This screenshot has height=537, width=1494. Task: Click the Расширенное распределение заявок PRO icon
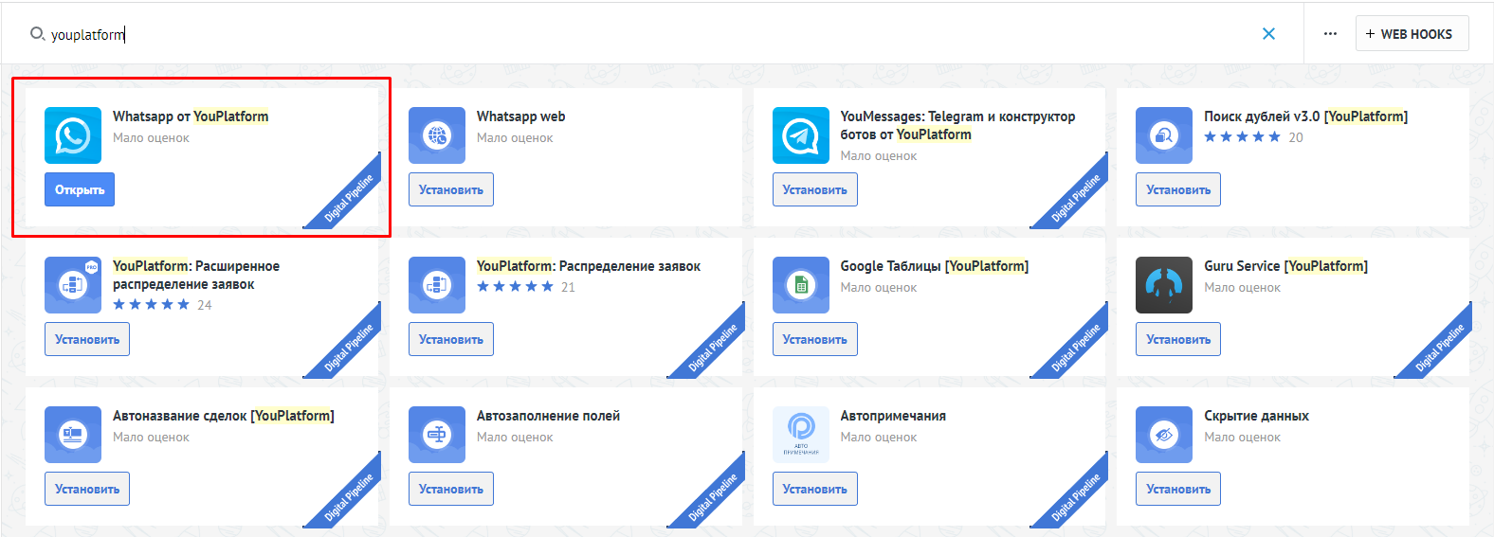point(73,285)
